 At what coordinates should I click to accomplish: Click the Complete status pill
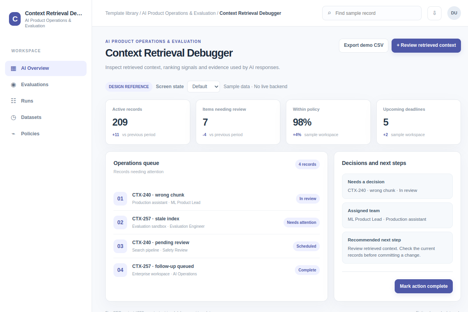coord(307,270)
